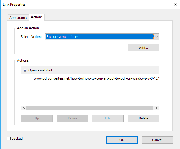
Task: Click the right scroll arrow in Actions list
Action: click(x=156, y=108)
